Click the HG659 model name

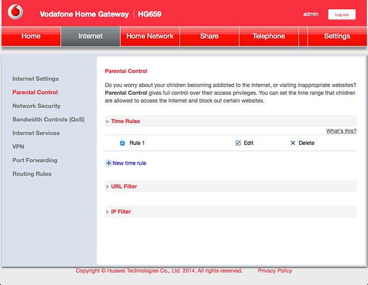(149, 14)
